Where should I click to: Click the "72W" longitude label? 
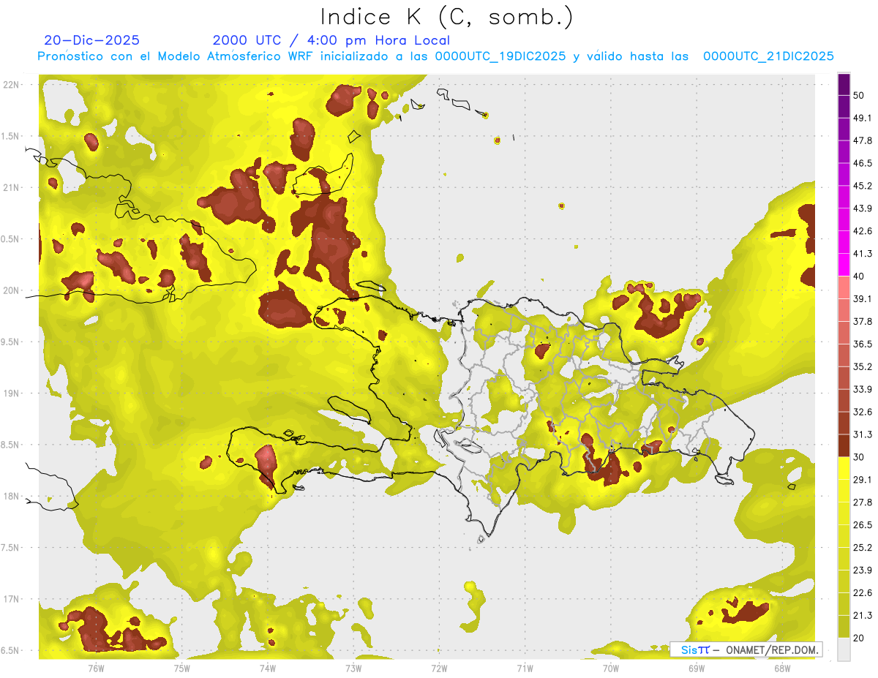point(439,668)
